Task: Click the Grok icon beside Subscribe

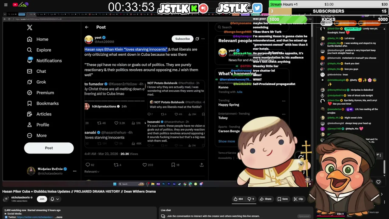Action: click(x=197, y=39)
